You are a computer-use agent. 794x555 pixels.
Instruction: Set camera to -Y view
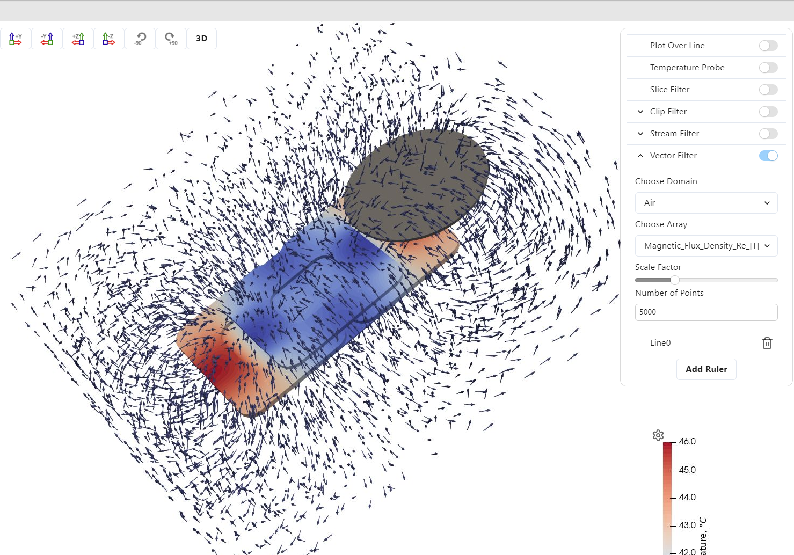(x=47, y=39)
